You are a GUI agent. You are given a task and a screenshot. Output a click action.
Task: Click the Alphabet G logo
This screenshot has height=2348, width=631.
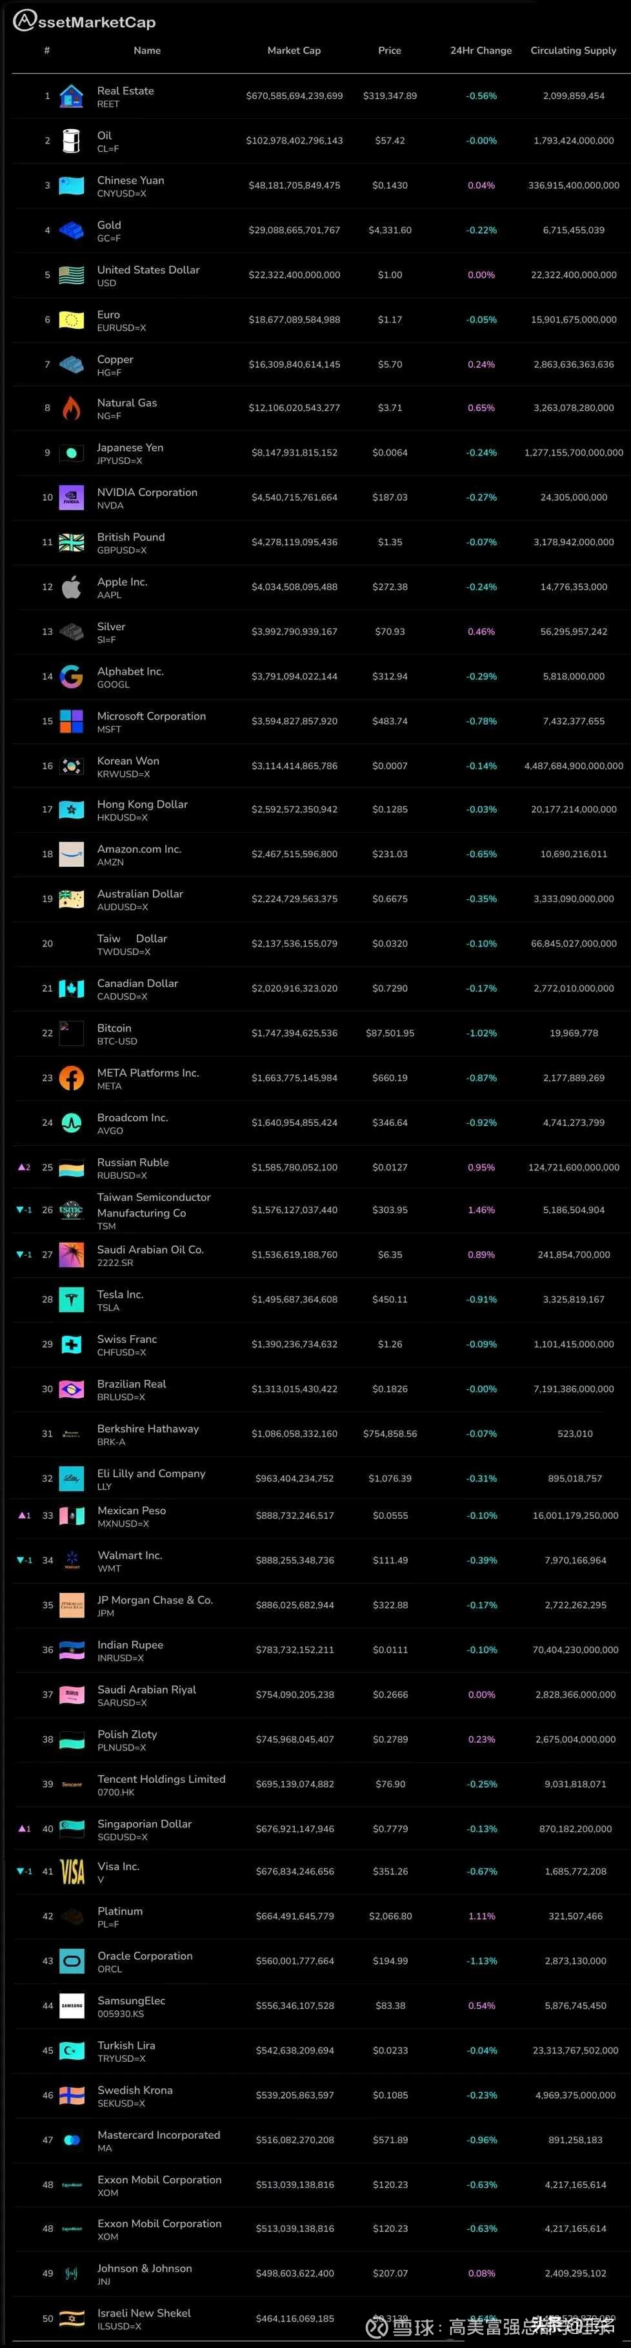click(x=71, y=676)
